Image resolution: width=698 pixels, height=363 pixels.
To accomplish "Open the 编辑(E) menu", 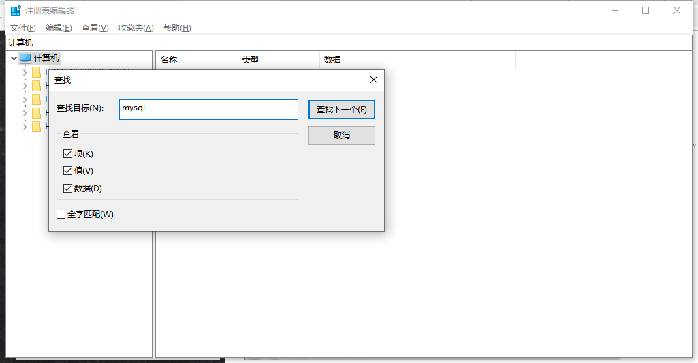I will coord(59,28).
